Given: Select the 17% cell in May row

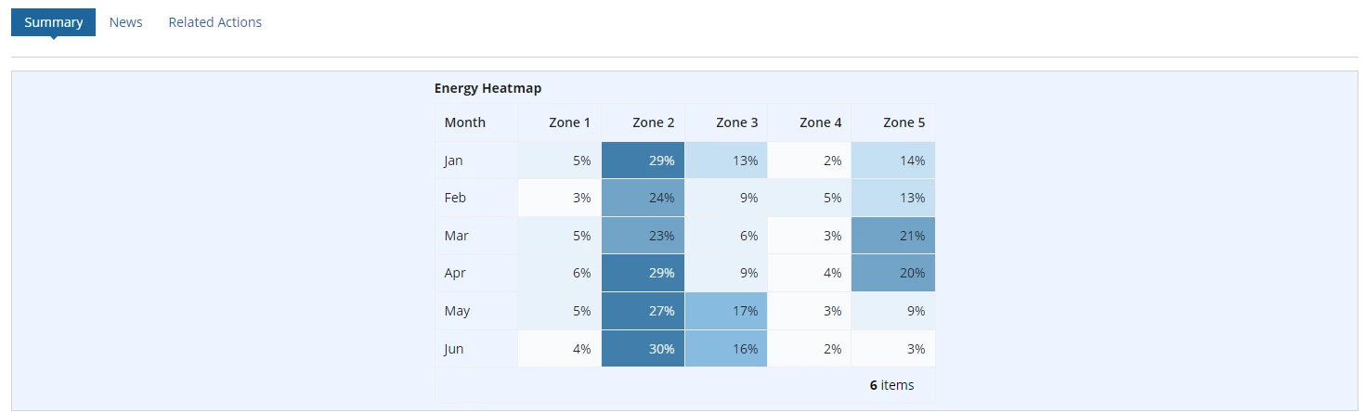Looking at the screenshot, I should 726,311.
